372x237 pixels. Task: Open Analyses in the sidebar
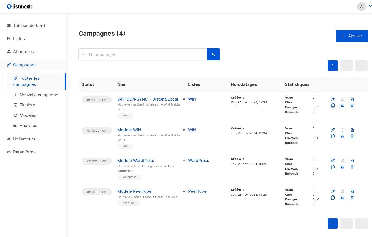36,126
